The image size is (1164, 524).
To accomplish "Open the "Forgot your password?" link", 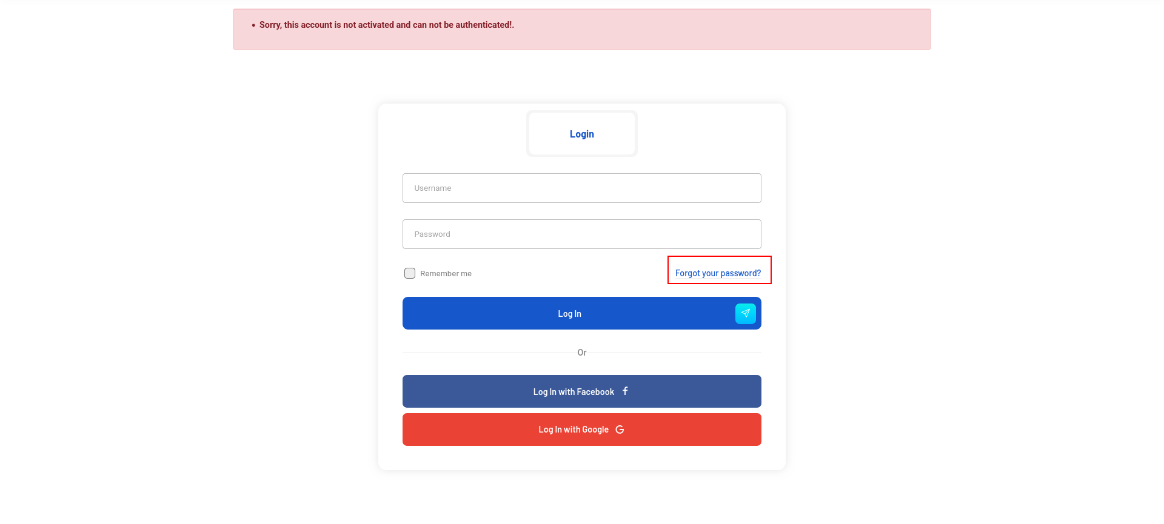I will [x=718, y=273].
